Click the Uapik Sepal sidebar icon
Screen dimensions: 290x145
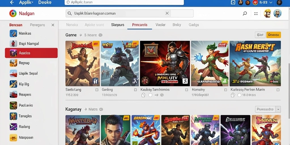pos(13,73)
